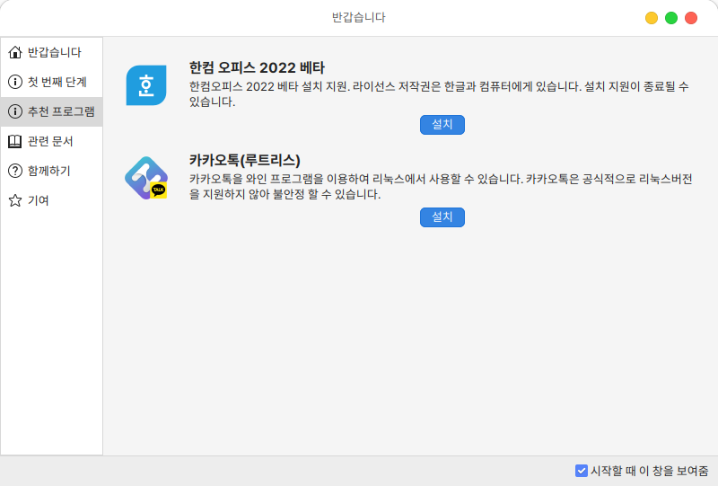Click the 한컴 오피스 app icon
The height and width of the screenshot is (486, 718).
click(x=145, y=85)
